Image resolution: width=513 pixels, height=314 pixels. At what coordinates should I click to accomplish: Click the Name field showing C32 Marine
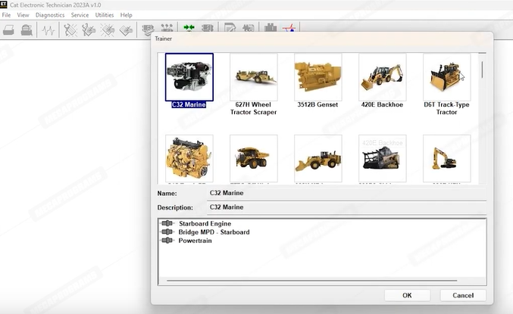pos(347,193)
